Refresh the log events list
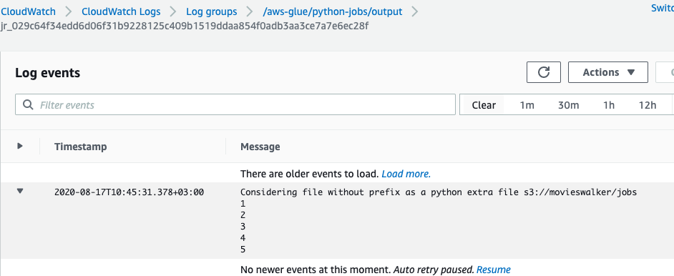The width and height of the screenshot is (674, 276). [x=544, y=72]
